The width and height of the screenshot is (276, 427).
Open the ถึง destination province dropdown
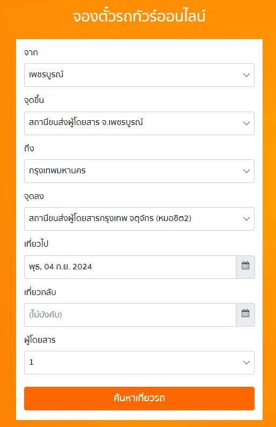[x=139, y=171]
